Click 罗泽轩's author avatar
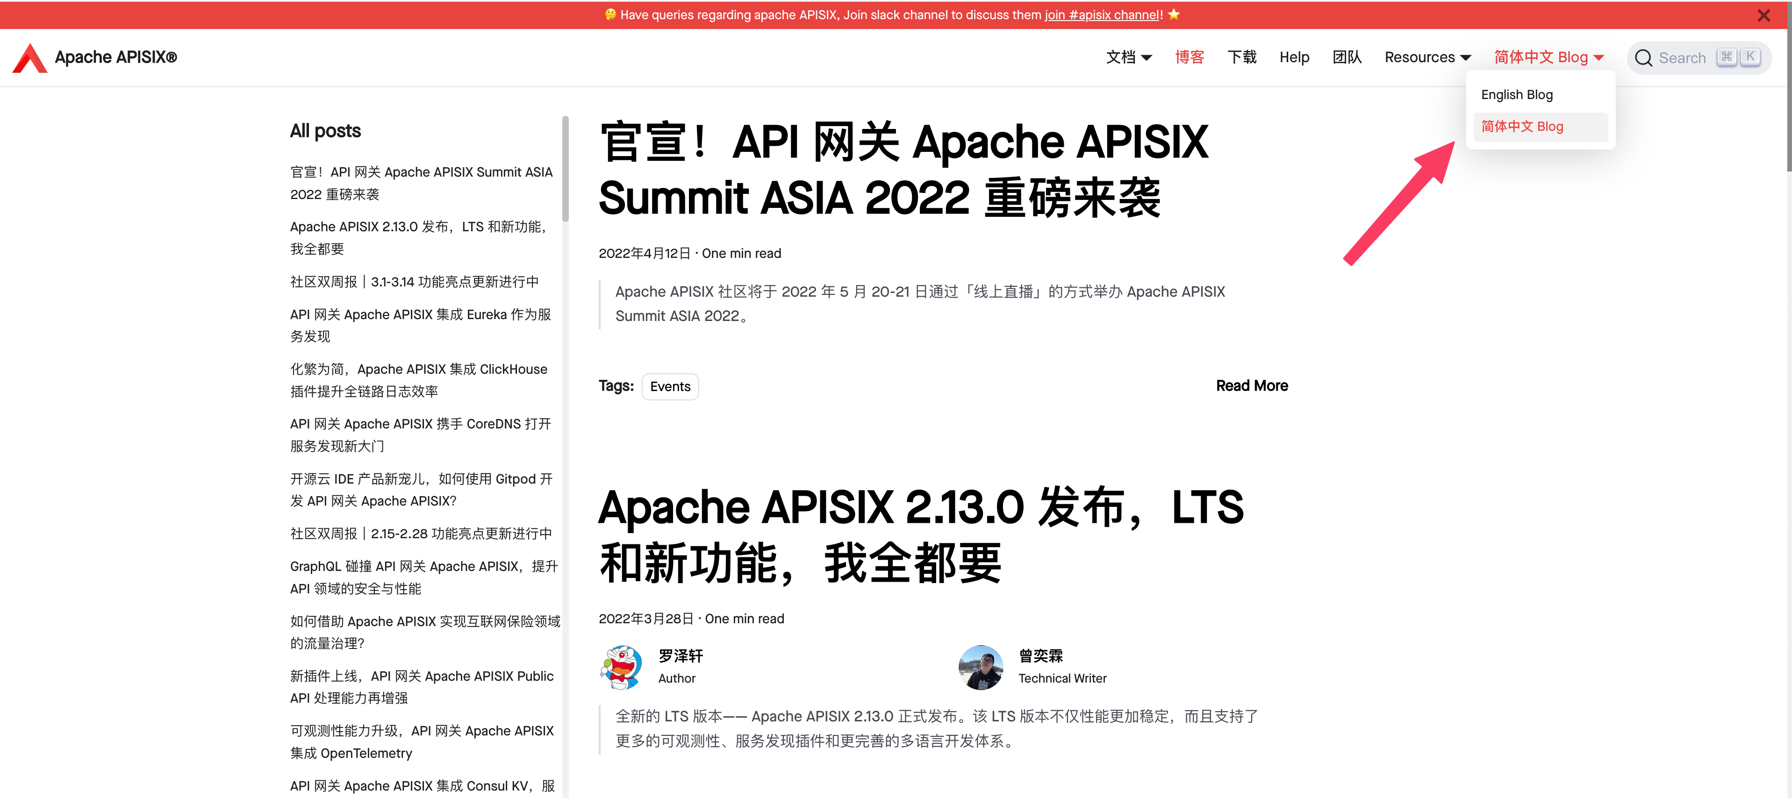 621,667
